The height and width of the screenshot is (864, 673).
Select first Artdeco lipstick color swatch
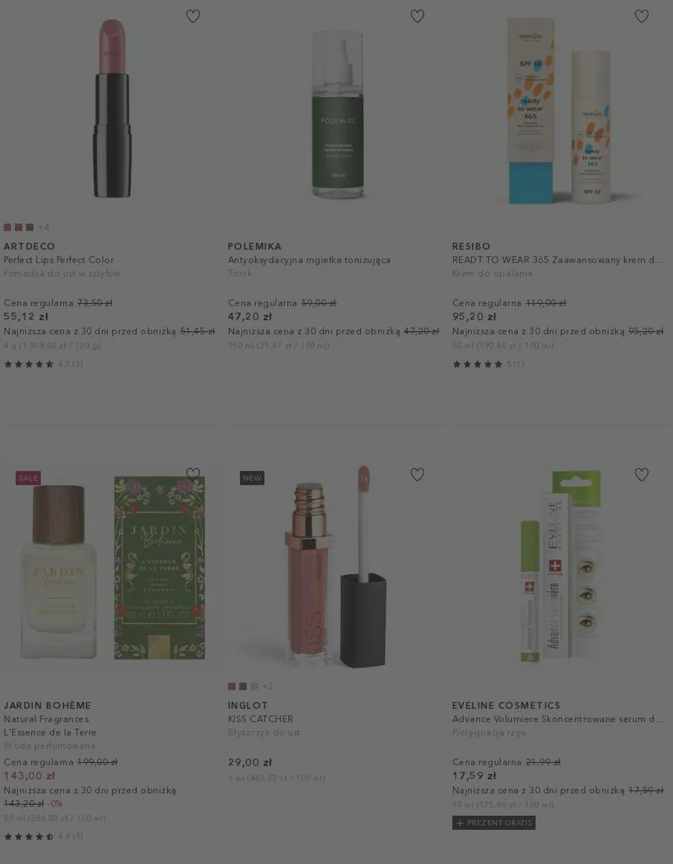click(8, 227)
